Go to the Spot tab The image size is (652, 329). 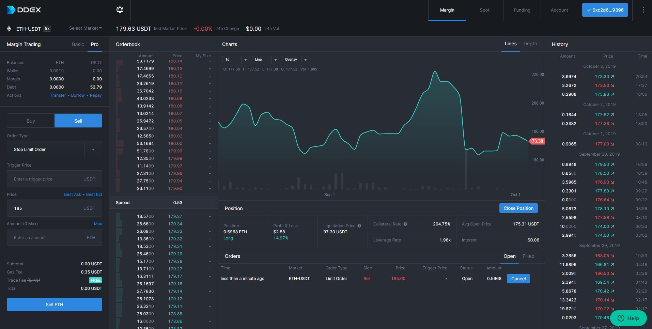coord(484,10)
